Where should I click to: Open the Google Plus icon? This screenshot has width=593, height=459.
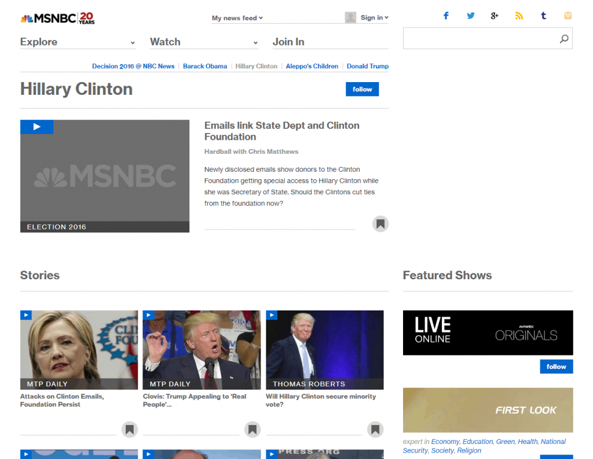click(x=495, y=16)
